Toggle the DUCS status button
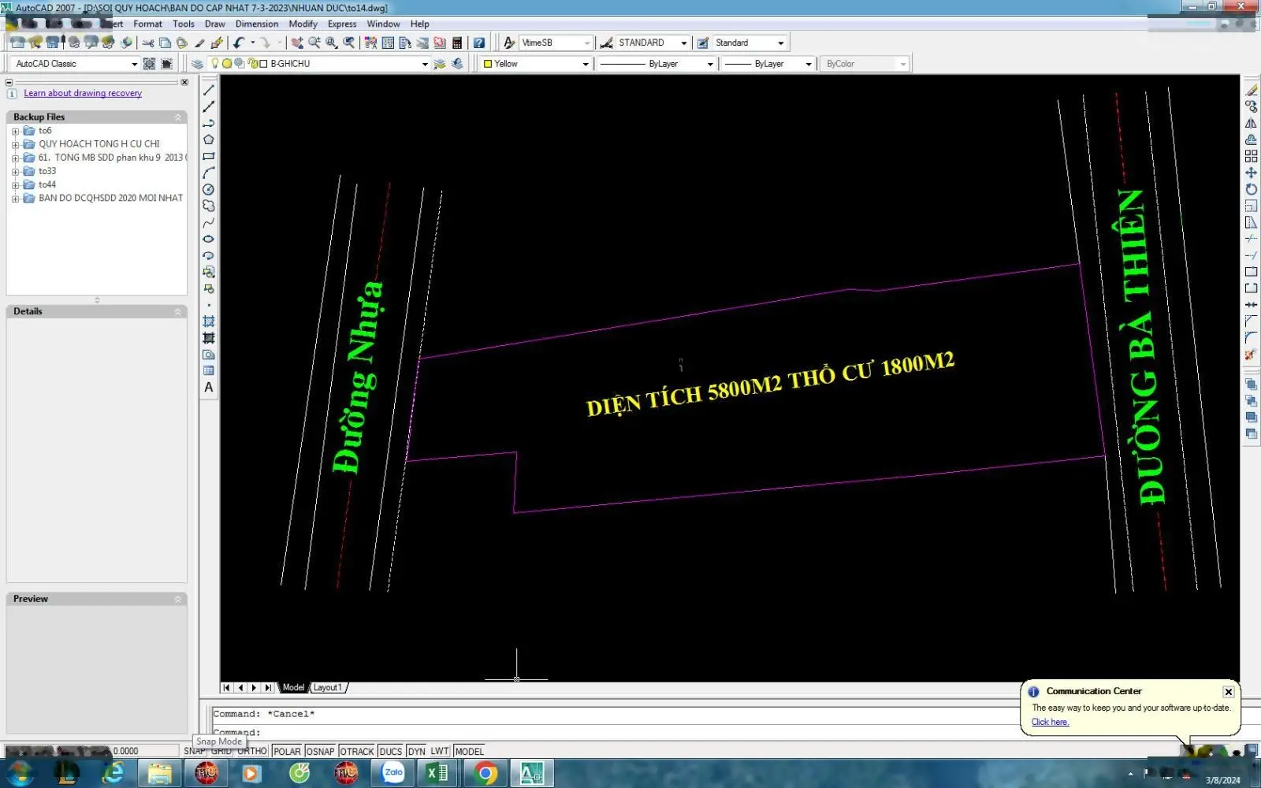 click(x=391, y=751)
